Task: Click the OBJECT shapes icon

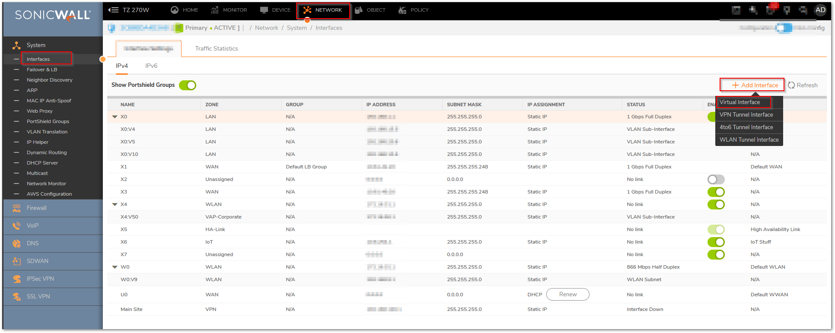Action: point(359,10)
